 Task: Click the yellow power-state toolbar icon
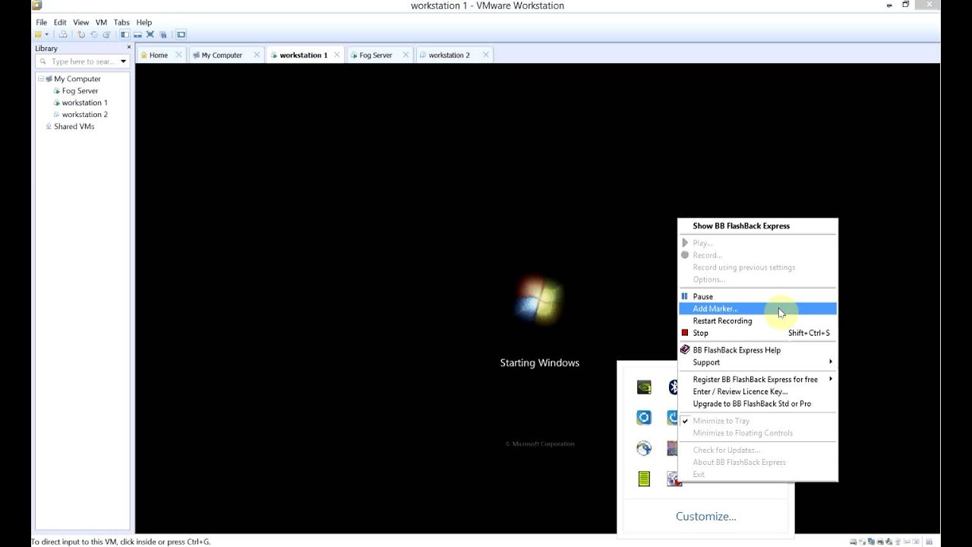click(38, 34)
